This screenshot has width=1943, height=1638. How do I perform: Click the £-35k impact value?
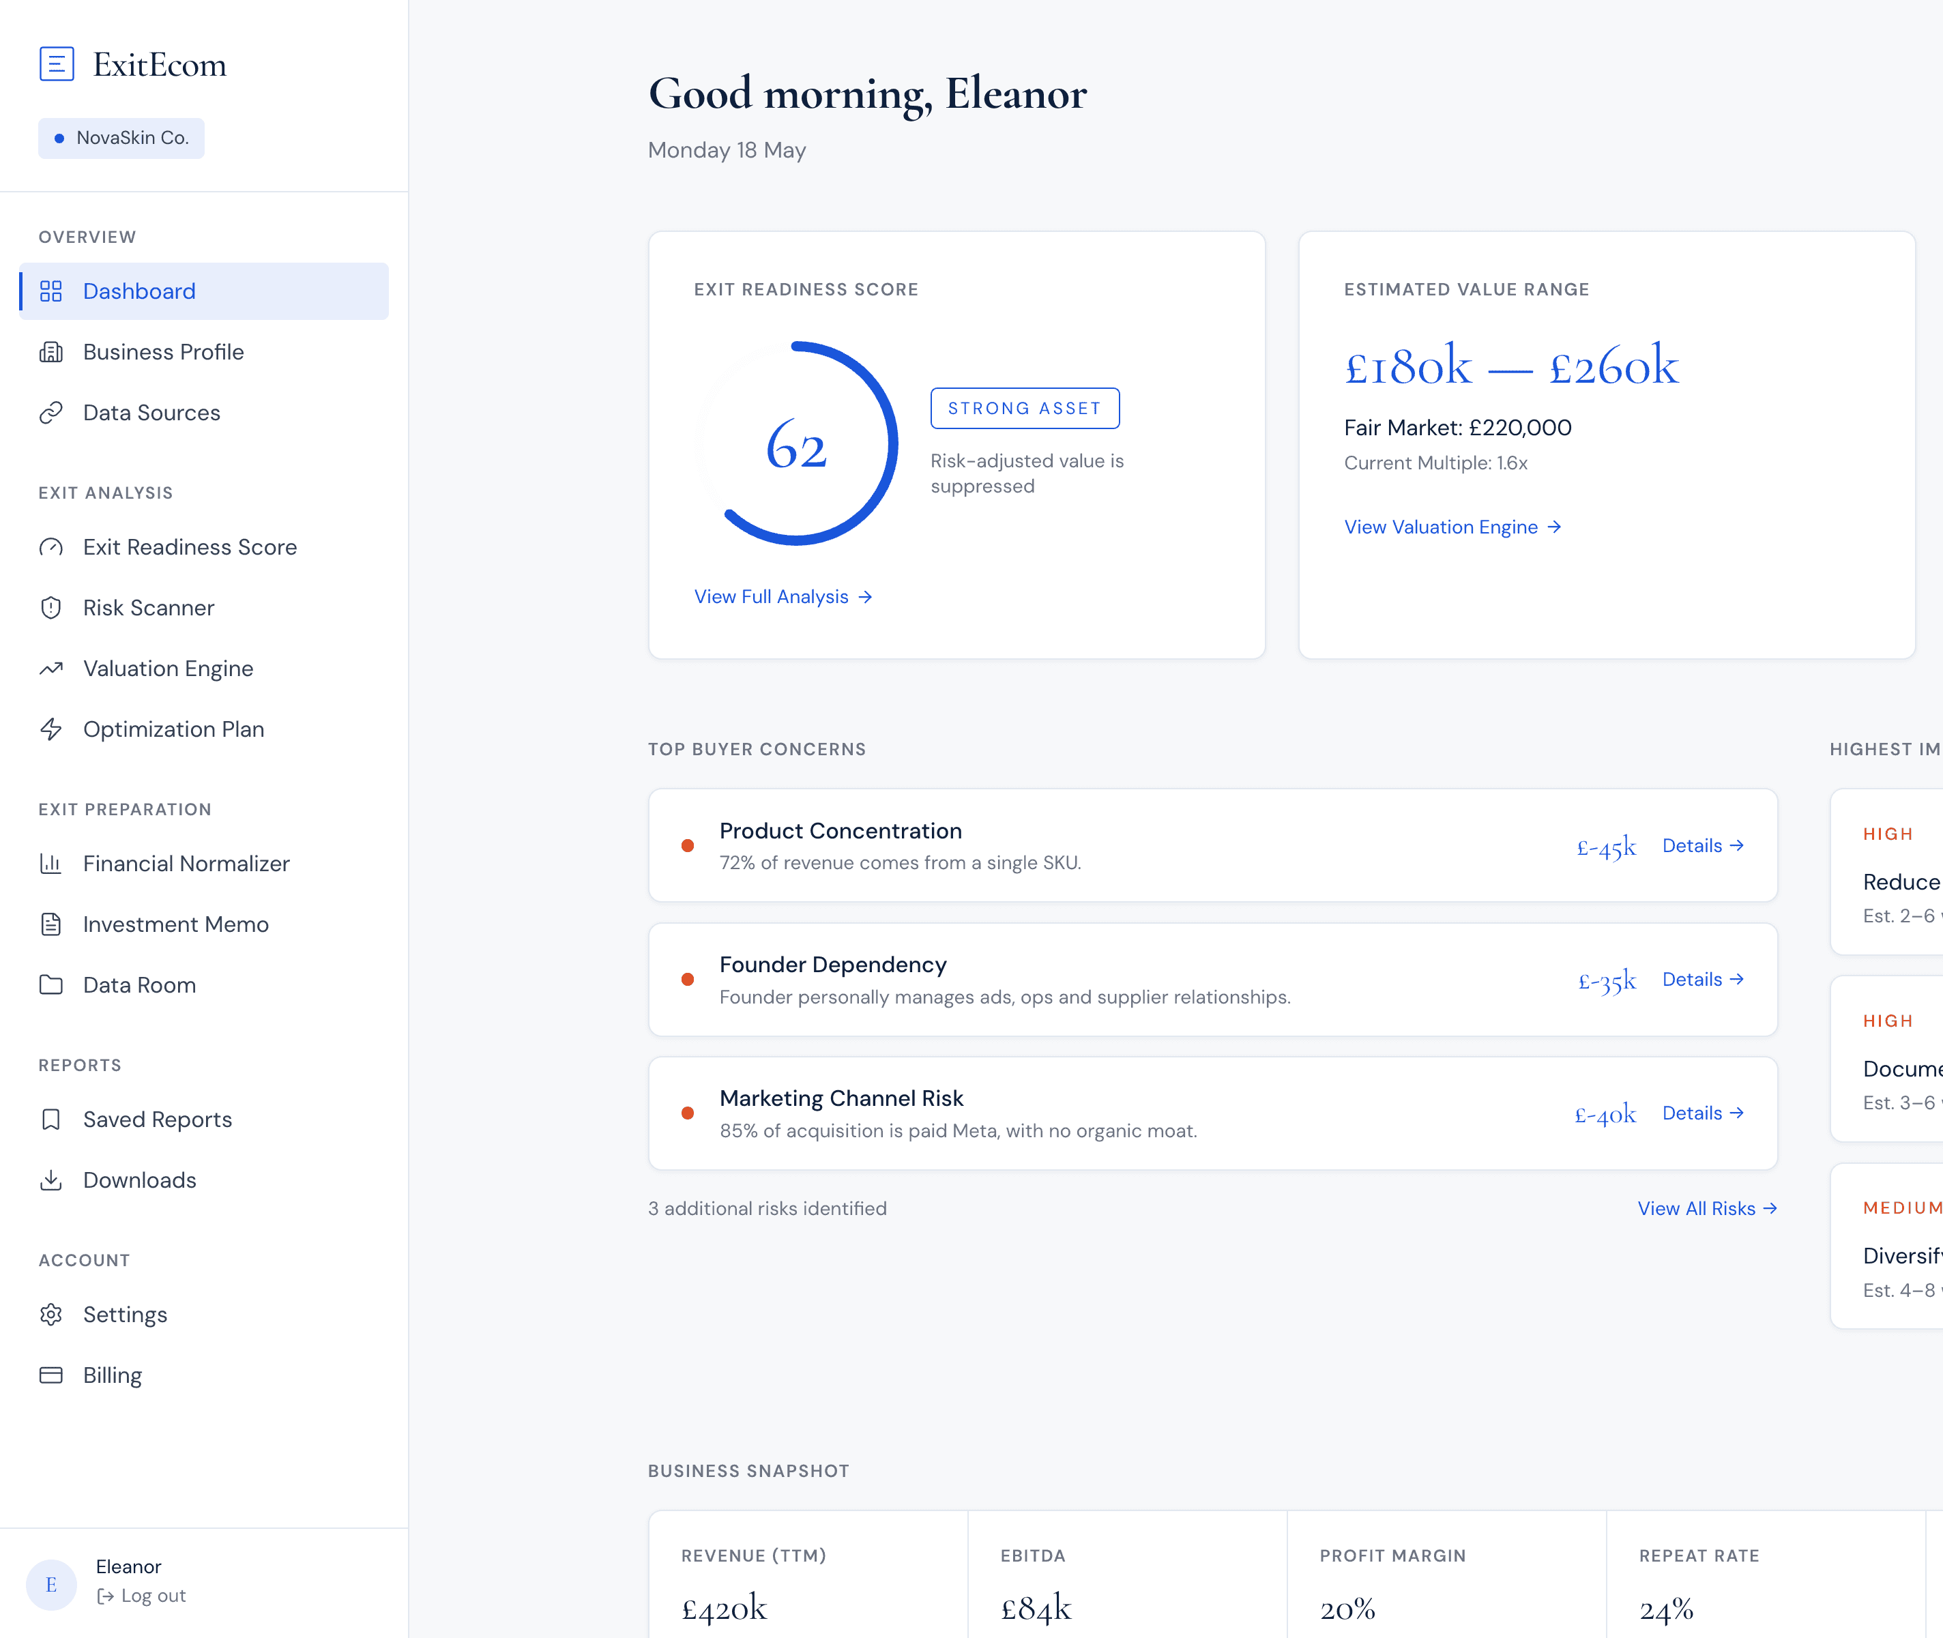click(x=1607, y=980)
